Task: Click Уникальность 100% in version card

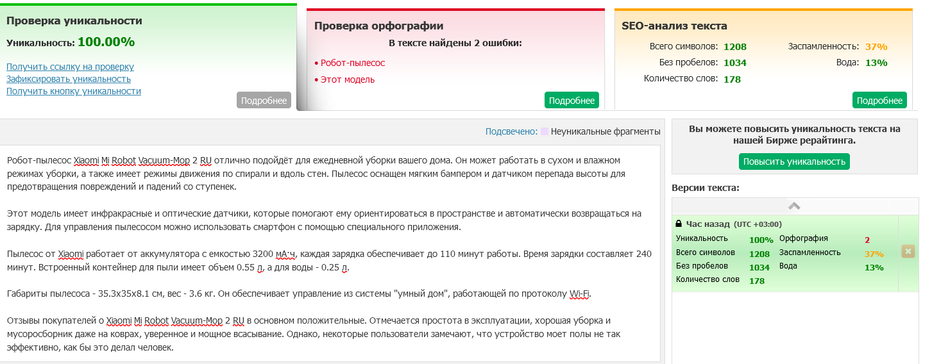Action: [x=761, y=240]
